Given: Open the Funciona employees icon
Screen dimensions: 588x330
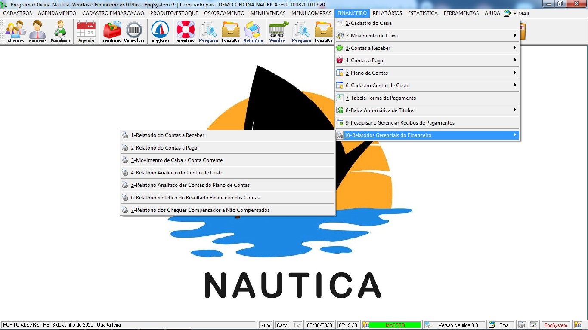Looking at the screenshot, I should pyautogui.click(x=60, y=32).
